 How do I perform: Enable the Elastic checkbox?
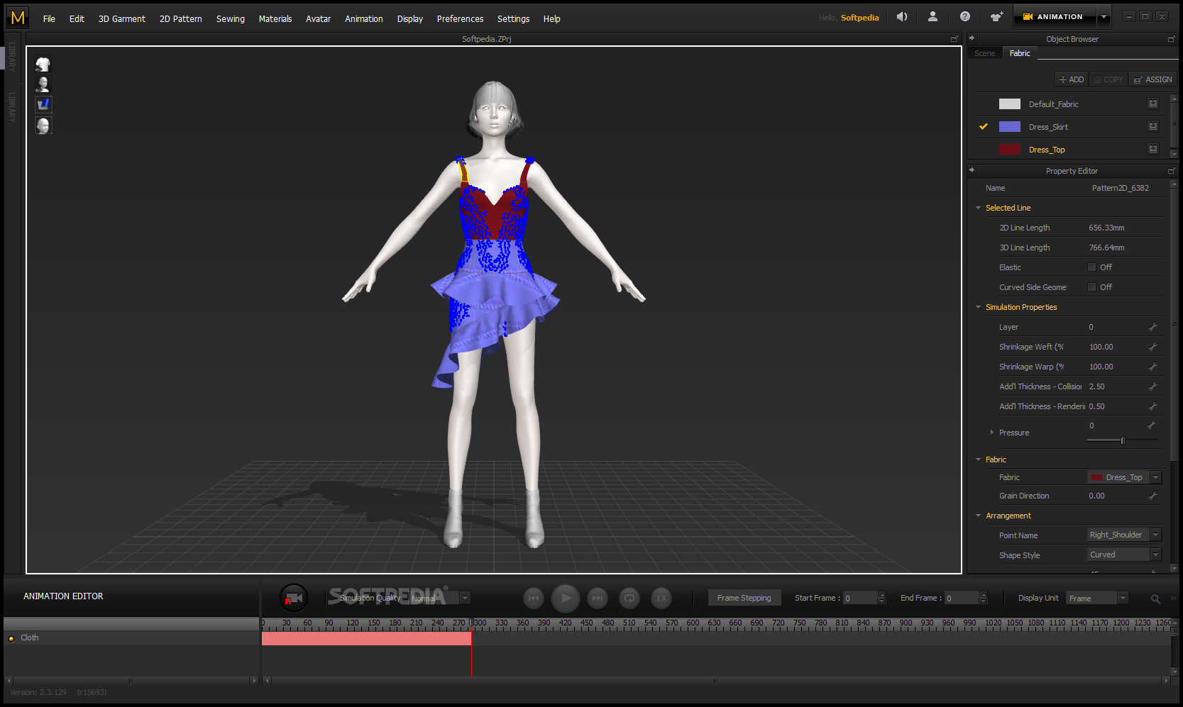click(x=1091, y=267)
